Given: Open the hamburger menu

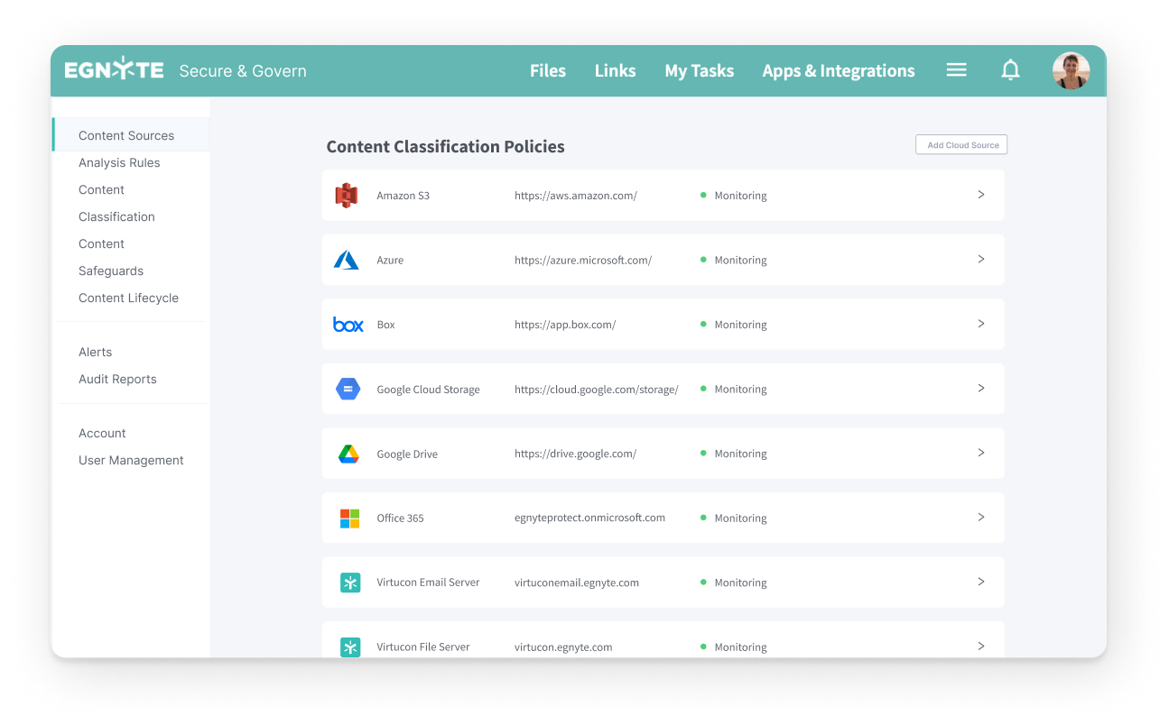Looking at the screenshot, I should click(956, 70).
